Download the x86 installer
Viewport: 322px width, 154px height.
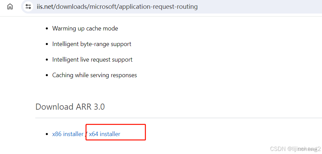click(68, 134)
